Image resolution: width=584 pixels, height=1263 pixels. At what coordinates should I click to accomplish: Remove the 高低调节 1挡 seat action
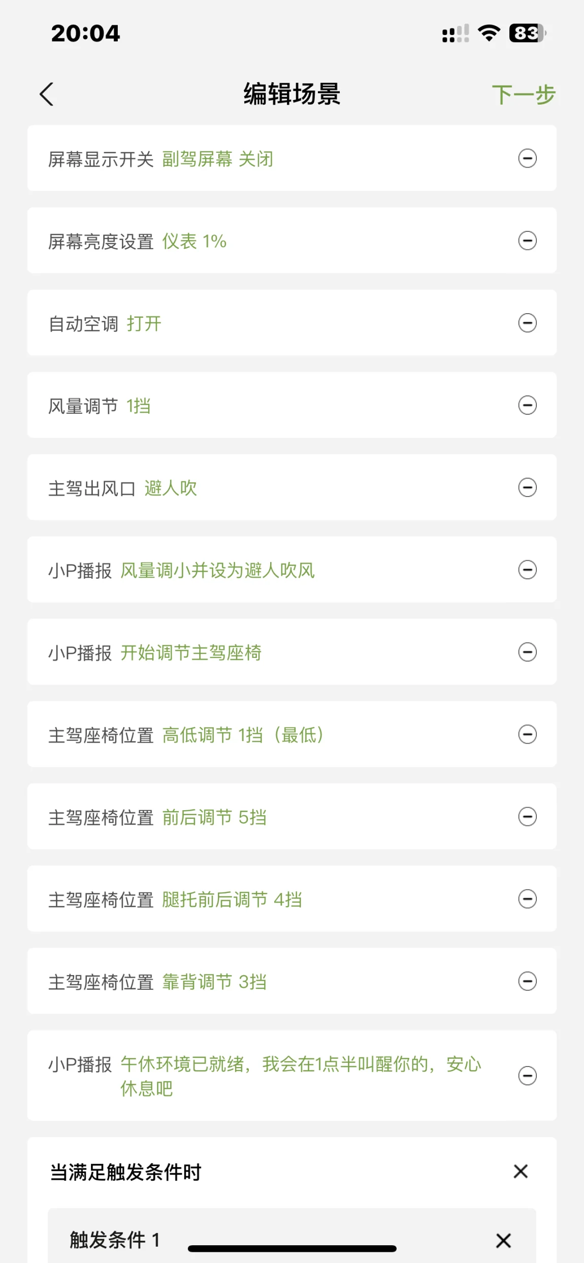527,734
